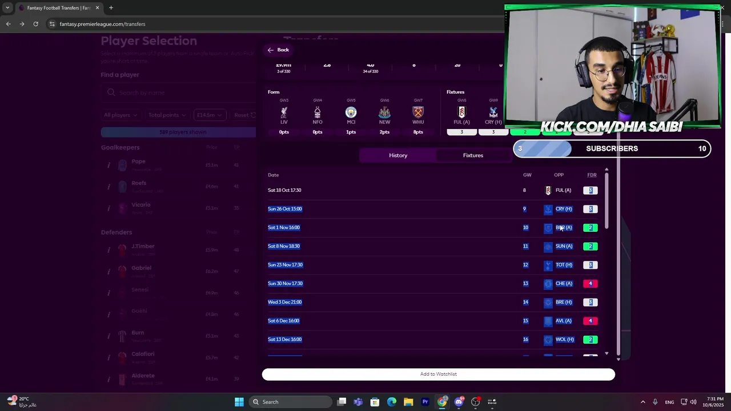Open the info icon next to J.Timber

[109, 249]
